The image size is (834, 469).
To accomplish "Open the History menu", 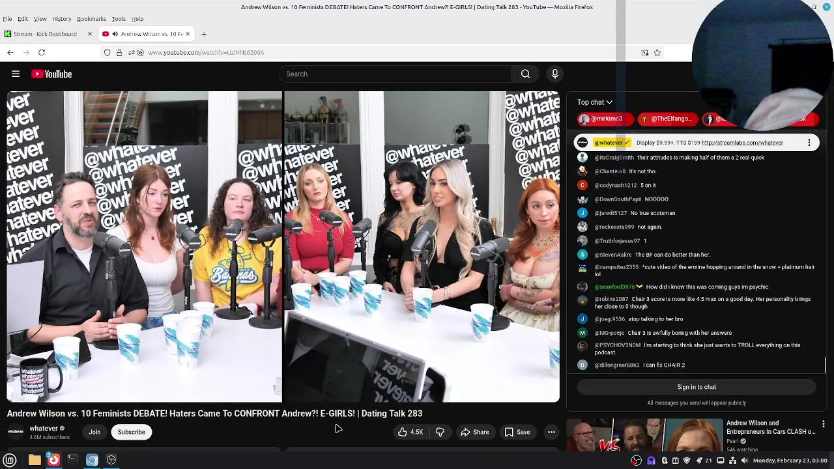I will tap(62, 19).
